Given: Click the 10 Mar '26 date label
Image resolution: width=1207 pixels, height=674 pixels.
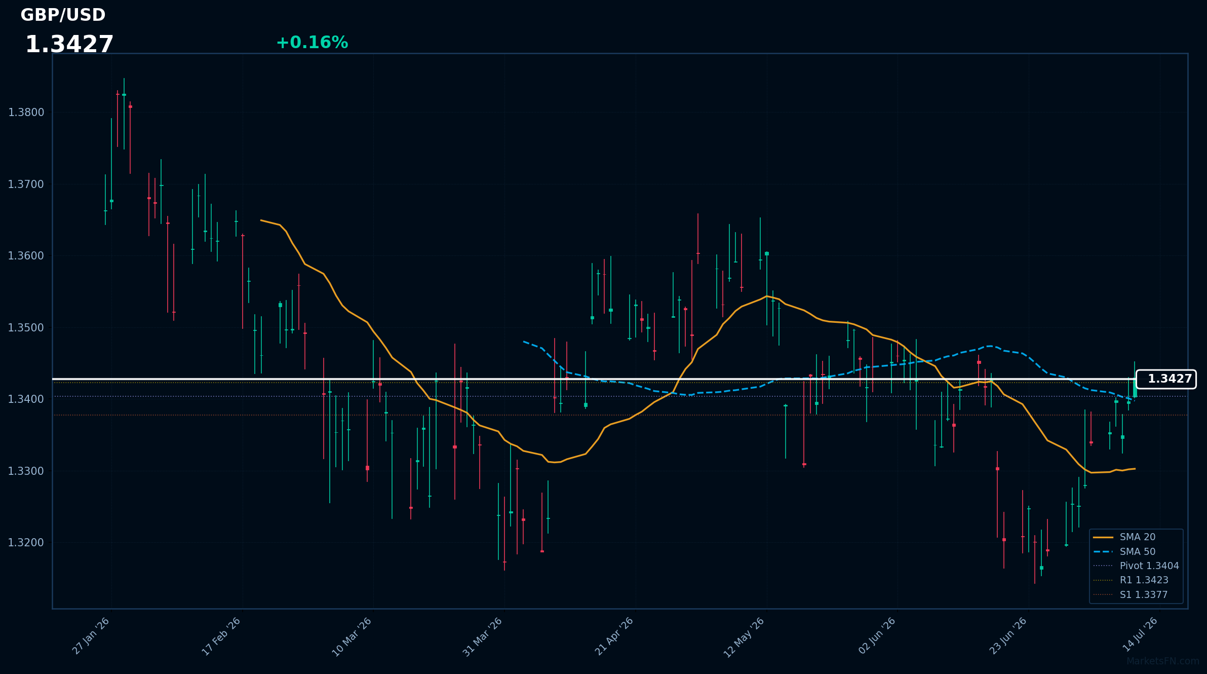Looking at the screenshot, I should [352, 637].
